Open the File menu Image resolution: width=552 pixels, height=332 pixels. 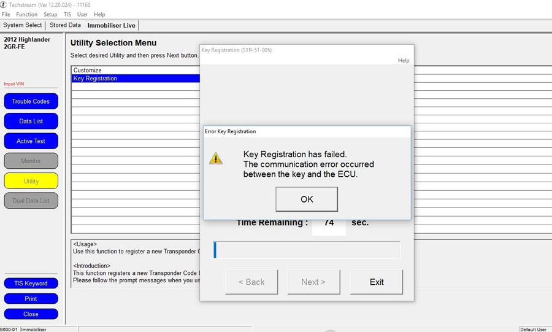[6, 15]
